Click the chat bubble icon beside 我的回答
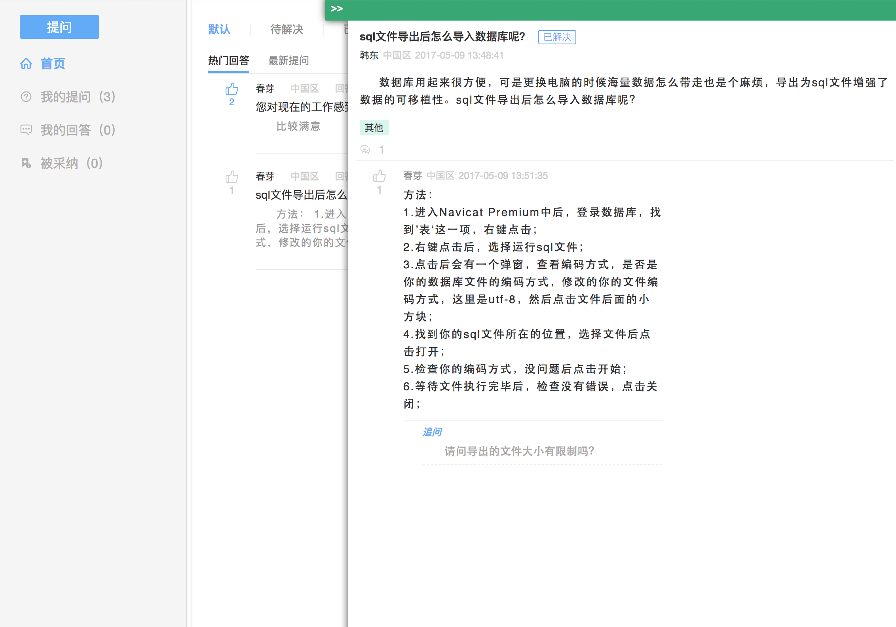This screenshot has height=627, width=896. (x=26, y=130)
